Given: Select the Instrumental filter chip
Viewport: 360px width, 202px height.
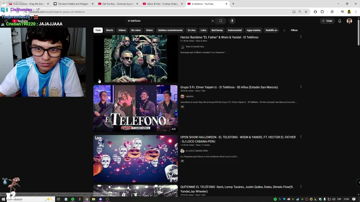Looking at the screenshot, I should pos(235,30).
